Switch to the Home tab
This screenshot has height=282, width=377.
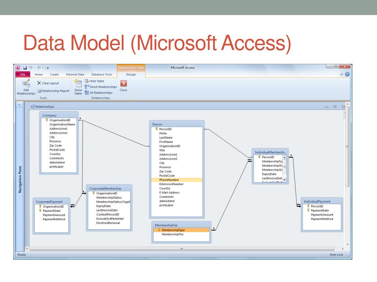point(38,75)
